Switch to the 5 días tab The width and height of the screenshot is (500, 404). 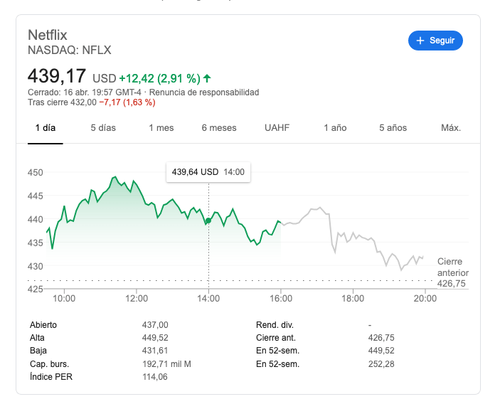[x=103, y=128]
